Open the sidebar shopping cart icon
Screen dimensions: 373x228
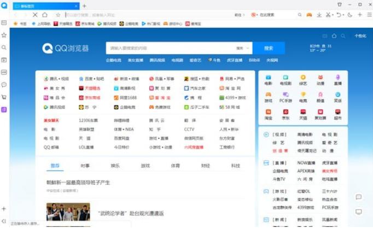tap(4, 97)
